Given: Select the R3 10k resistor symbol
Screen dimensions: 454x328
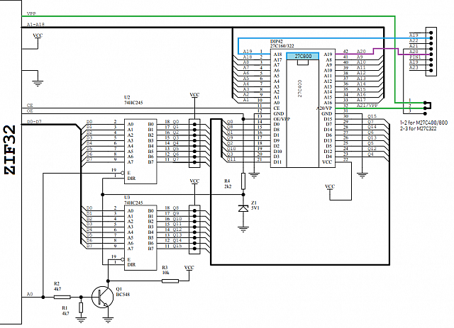Looking at the screenshot, I should point(170,281).
